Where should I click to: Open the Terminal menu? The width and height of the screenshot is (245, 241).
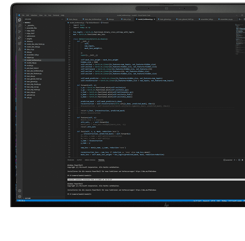coord(56,15)
